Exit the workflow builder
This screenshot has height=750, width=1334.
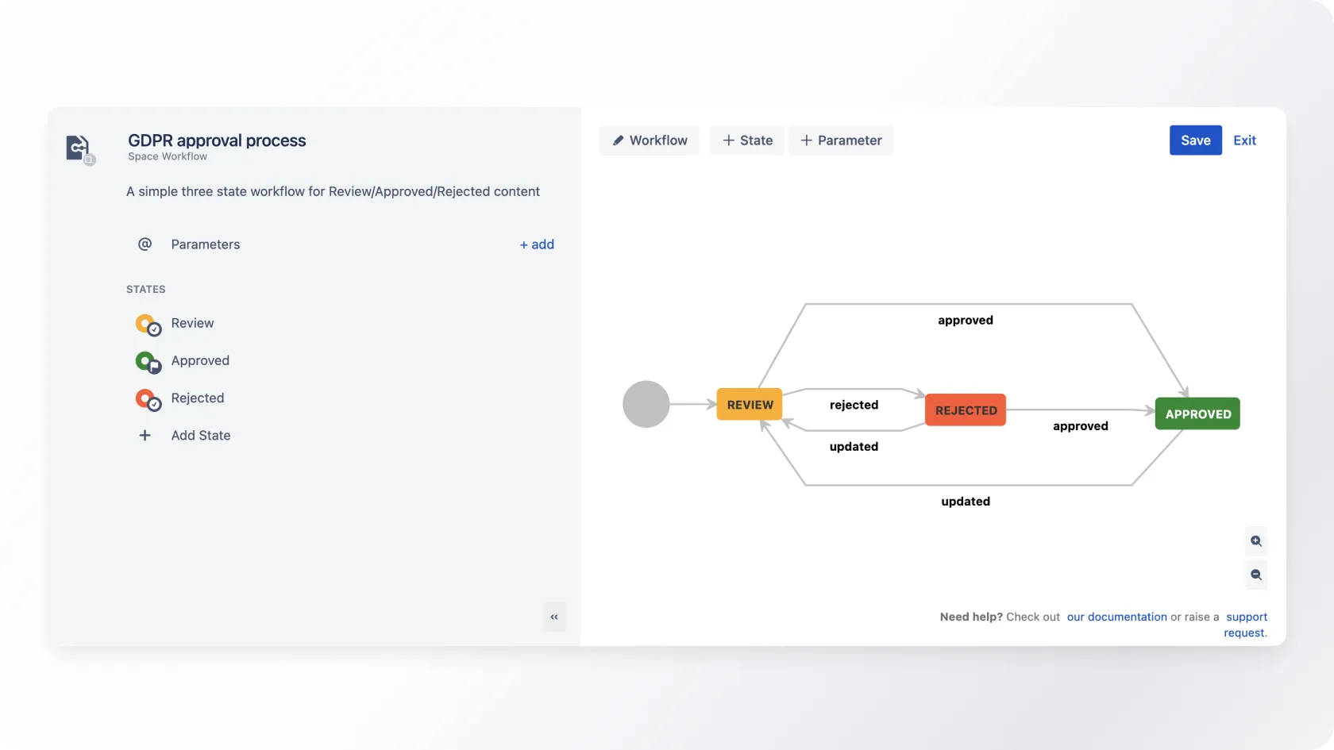tap(1244, 140)
